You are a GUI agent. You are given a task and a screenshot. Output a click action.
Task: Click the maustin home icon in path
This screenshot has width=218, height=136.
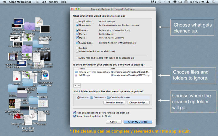pyautogui.click(x=78, y=97)
